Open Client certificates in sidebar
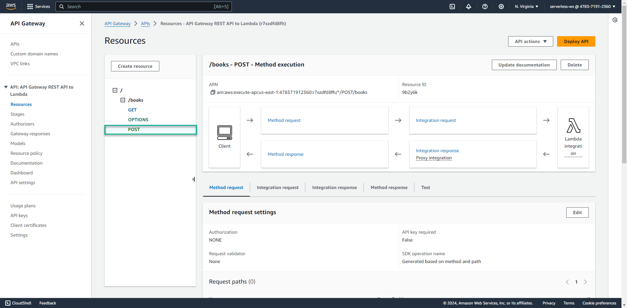 [28, 225]
